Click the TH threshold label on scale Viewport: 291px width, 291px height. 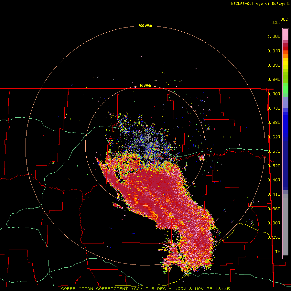(278, 252)
